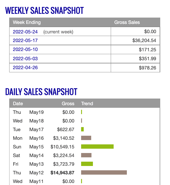170x185 pixels.
Task: Click the Sat May14 brown trend bar
Action: 86,155
